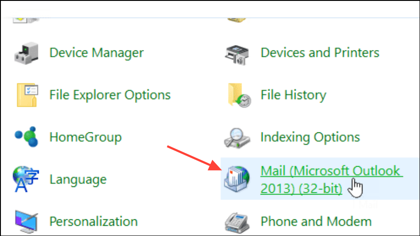Open the Device Manager icon
This screenshot has height=236, width=420.
click(26, 53)
